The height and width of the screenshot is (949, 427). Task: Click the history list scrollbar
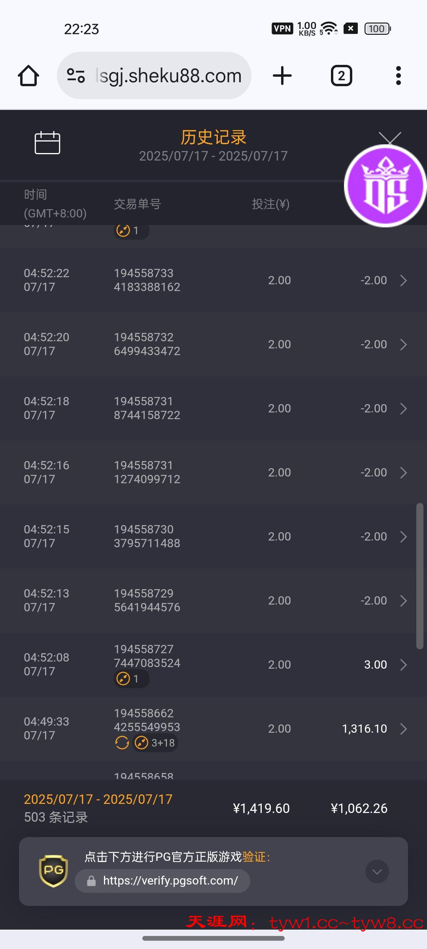419,576
